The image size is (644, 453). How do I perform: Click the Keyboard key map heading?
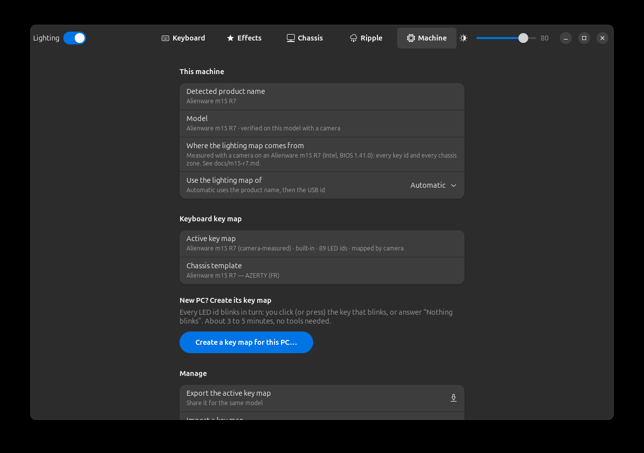click(211, 219)
